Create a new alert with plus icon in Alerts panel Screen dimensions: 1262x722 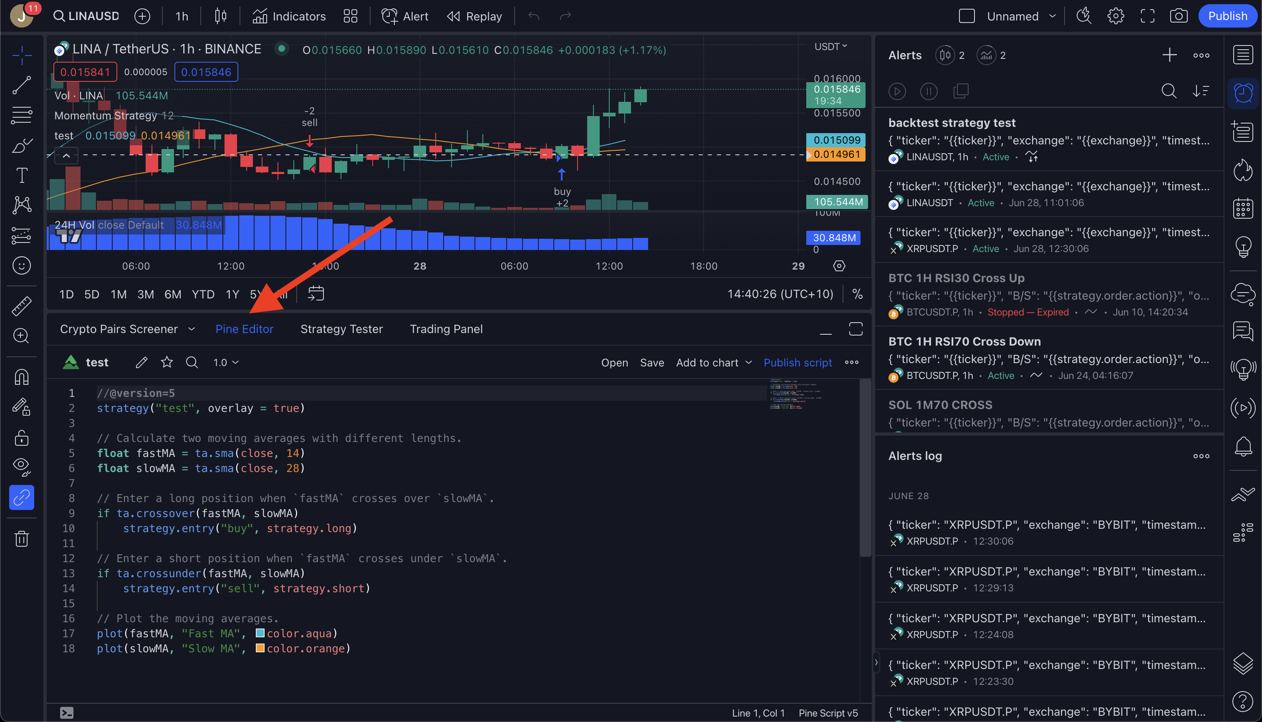point(1169,55)
